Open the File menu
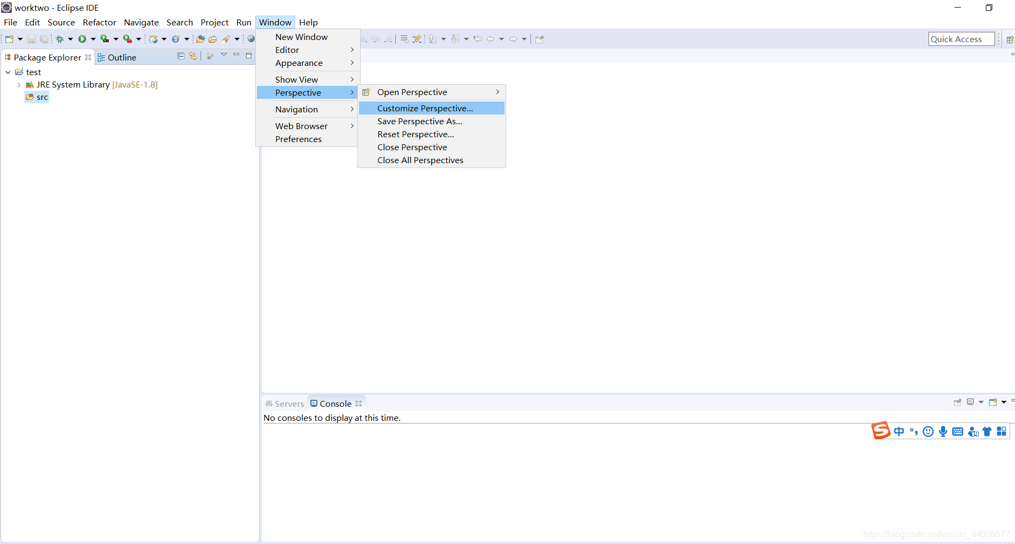This screenshot has width=1015, height=544. coord(10,22)
